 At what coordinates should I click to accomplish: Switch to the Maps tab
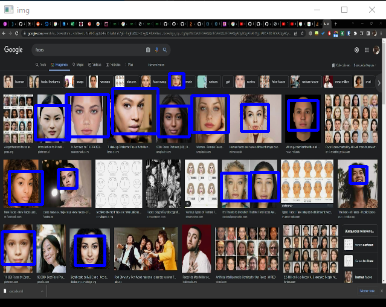78,65
